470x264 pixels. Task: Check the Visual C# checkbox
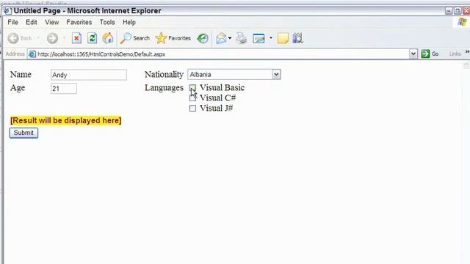(x=192, y=98)
